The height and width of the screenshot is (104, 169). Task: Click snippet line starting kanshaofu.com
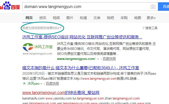pos(81,98)
